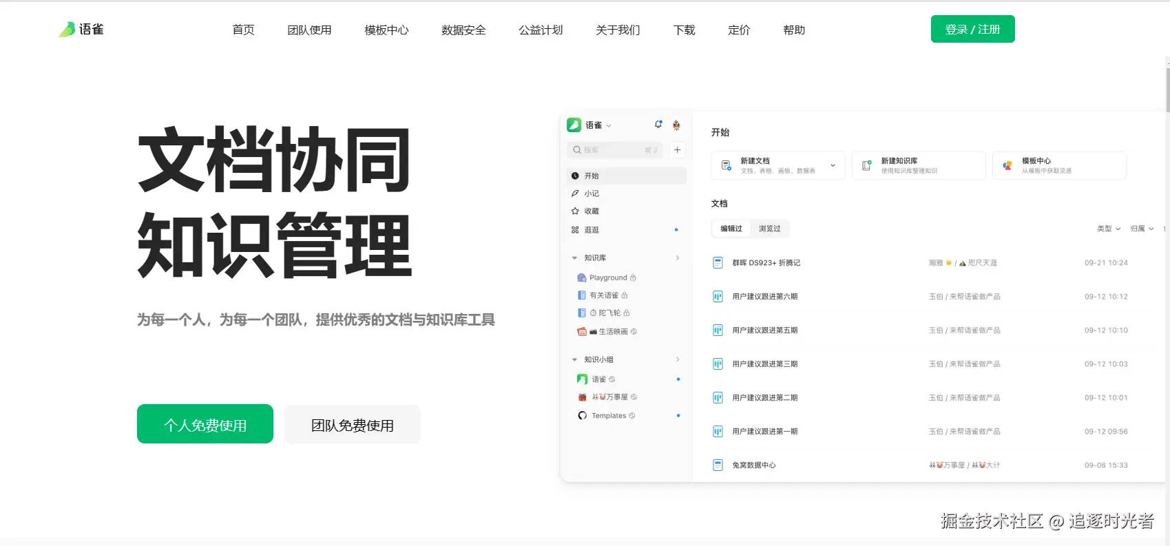The width and height of the screenshot is (1170, 546).
Task: Click the 登录 / 注册 button
Action: click(972, 29)
